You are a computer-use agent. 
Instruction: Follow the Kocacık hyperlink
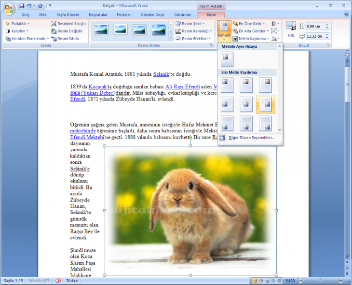[98, 86]
